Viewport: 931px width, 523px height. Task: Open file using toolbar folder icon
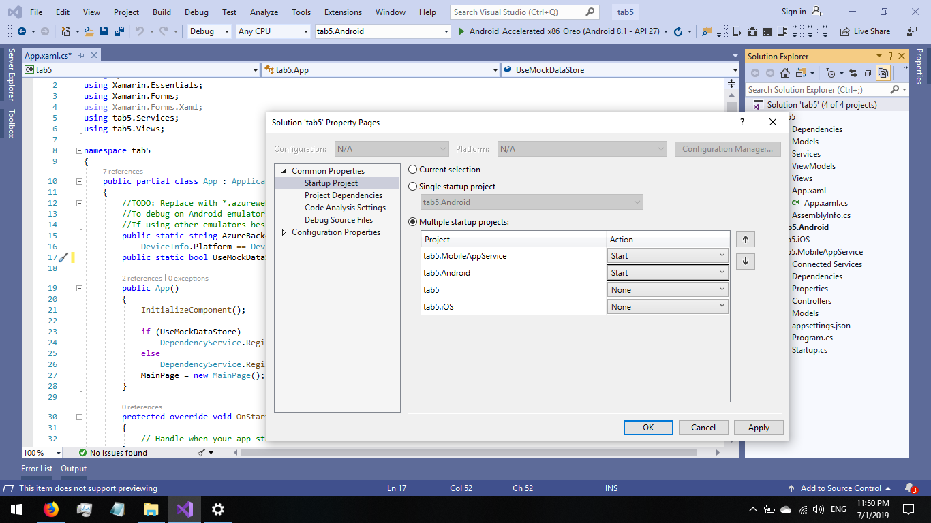click(x=89, y=31)
